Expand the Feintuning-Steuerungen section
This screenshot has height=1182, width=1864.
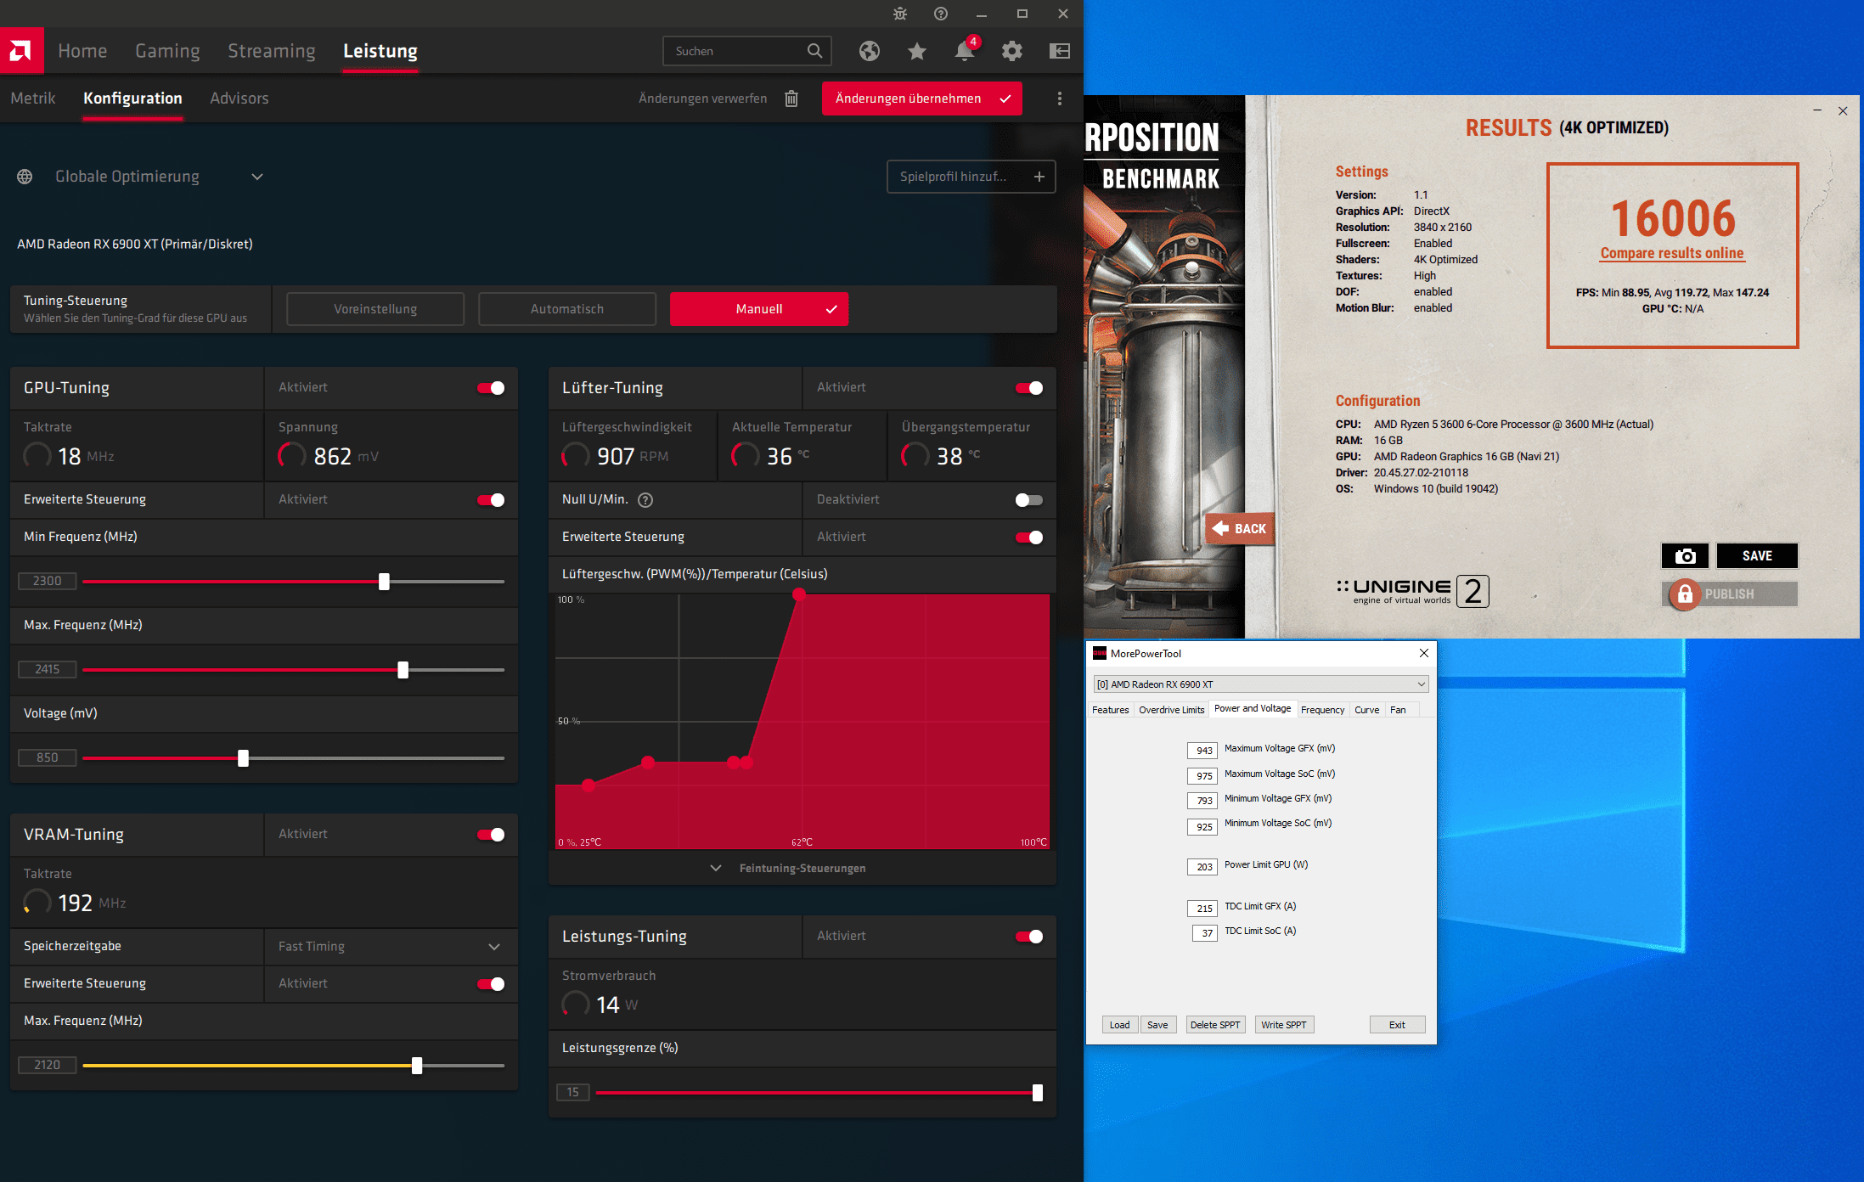[802, 868]
